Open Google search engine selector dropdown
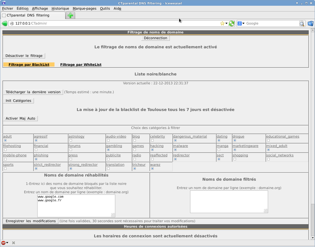Viewport: 315px width, 247px height. (241, 23)
